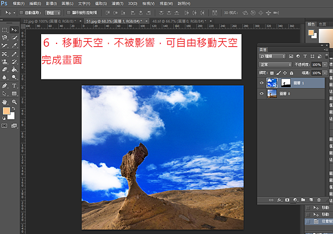Select the Eraser tool
Image resolution: width=333 pixels, height=234 pixels.
tap(4, 69)
